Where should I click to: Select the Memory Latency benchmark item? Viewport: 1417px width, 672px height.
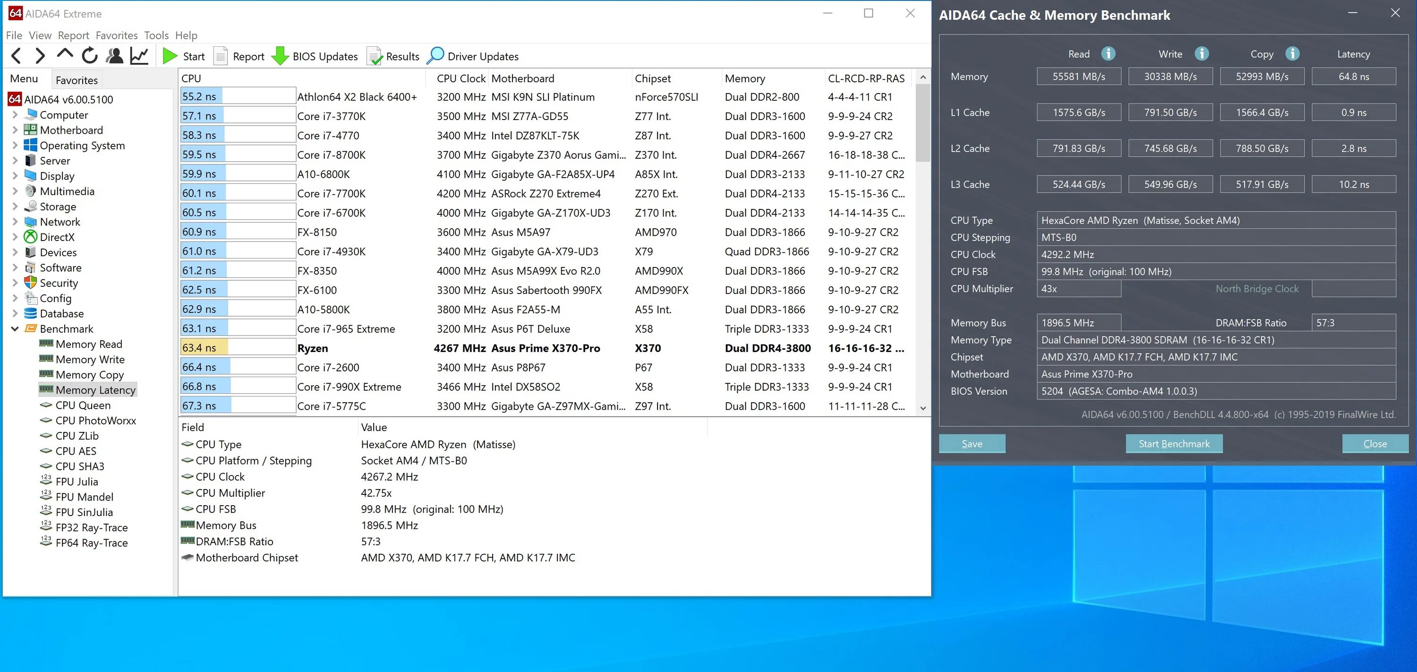coord(96,390)
